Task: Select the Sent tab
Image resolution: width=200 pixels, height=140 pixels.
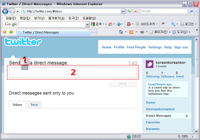Action: coord(34,105)
